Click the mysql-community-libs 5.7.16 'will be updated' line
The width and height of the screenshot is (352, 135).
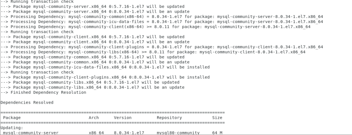pos(90,82)
